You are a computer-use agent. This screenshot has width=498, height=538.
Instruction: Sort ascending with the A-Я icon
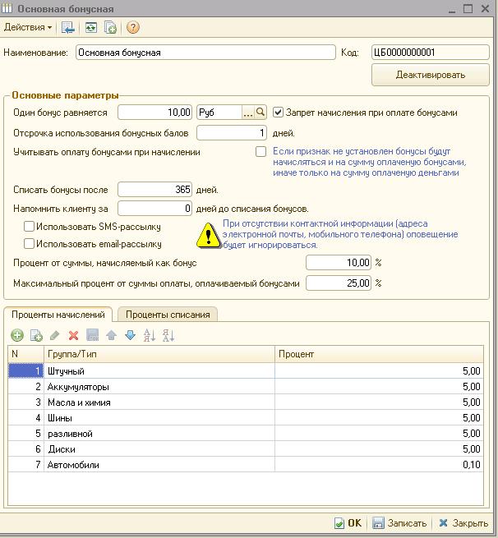pos(150,335)
